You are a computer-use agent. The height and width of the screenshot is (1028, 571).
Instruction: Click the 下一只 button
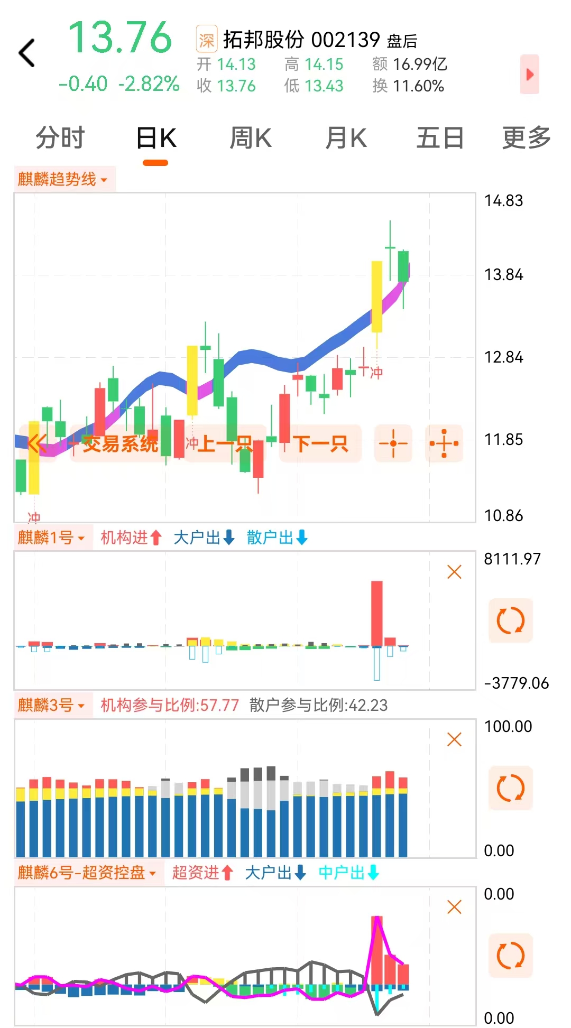(320, 443)
